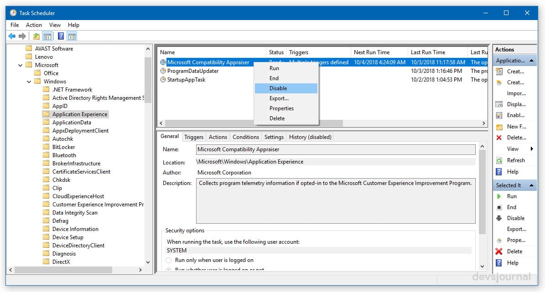Screen dimensions: 545x292
Task: Choose Delete in the context menu
Action: 286,118
